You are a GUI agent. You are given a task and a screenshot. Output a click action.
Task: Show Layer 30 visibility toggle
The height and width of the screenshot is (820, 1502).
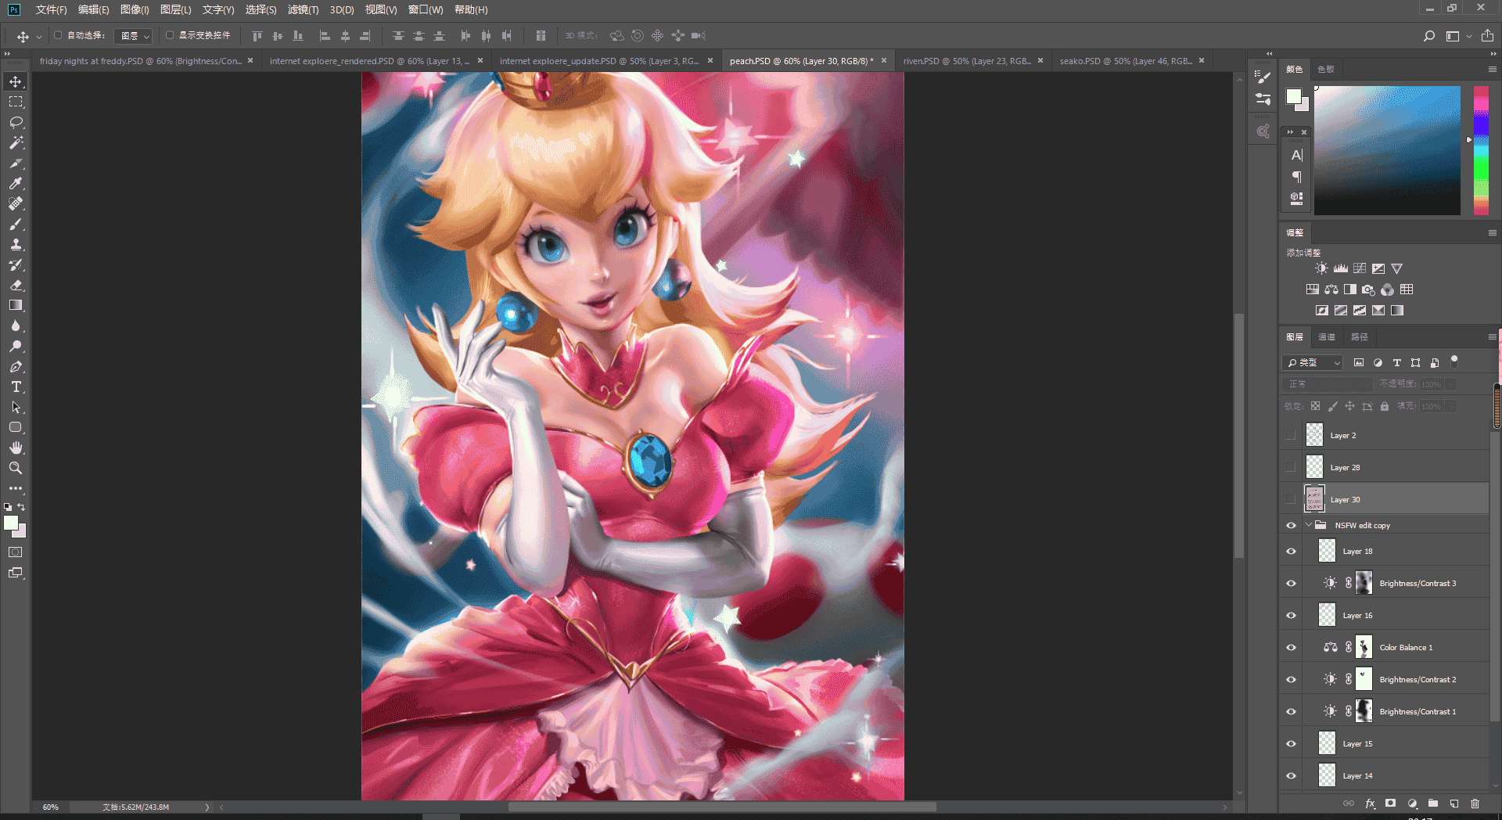1291,499
